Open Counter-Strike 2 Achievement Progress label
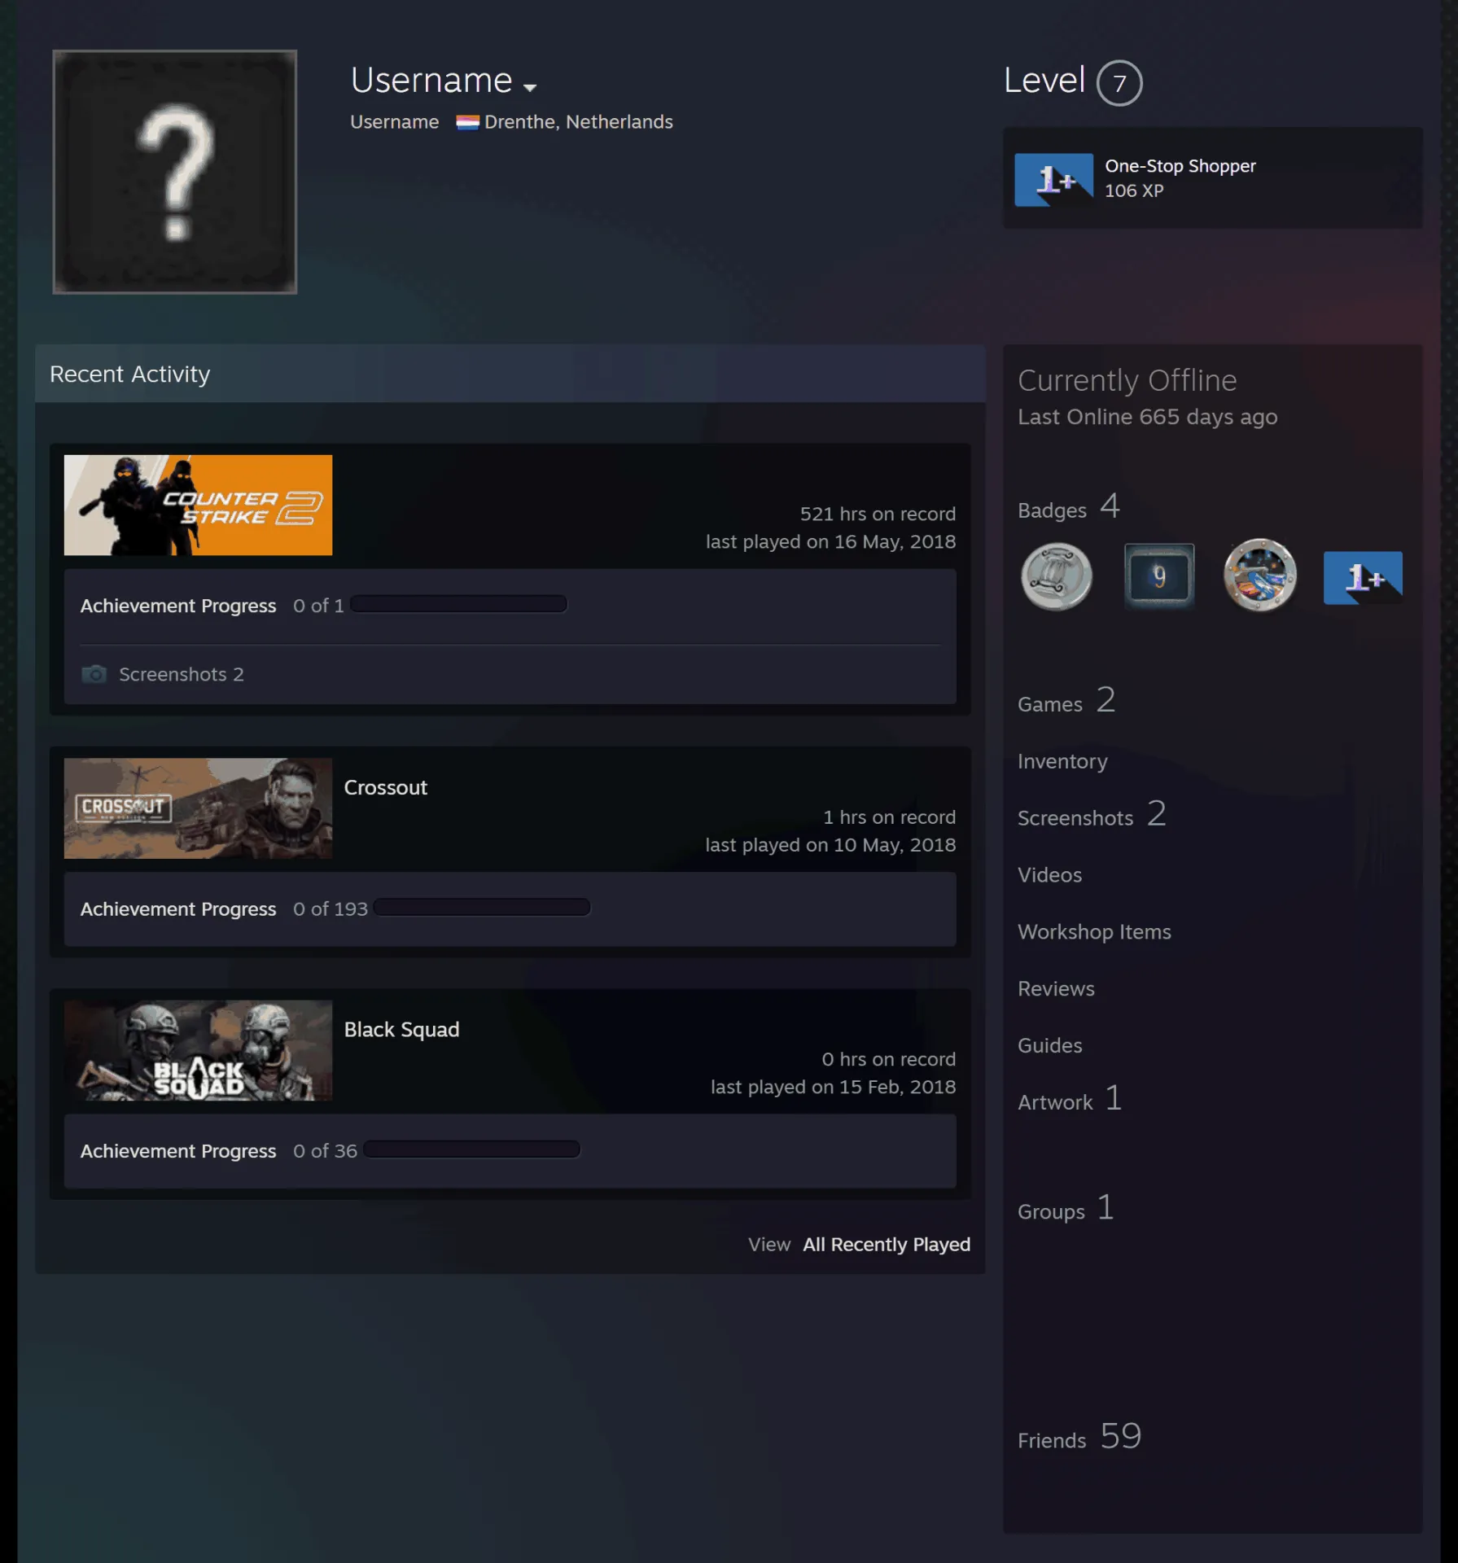The height and width of the screenshot is (1563, 1458). click(178, 606)
